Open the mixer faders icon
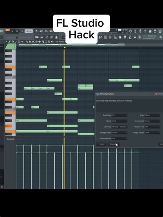 (x=110, y=37)
